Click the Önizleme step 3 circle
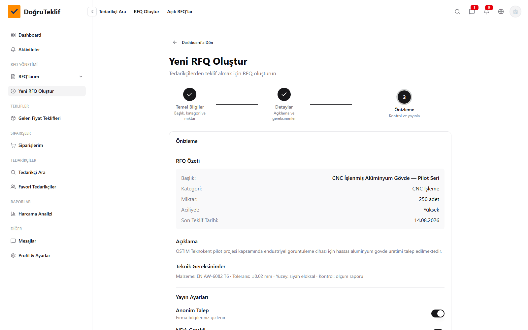This screenshot has width=528, height=330. coord(404,97)
